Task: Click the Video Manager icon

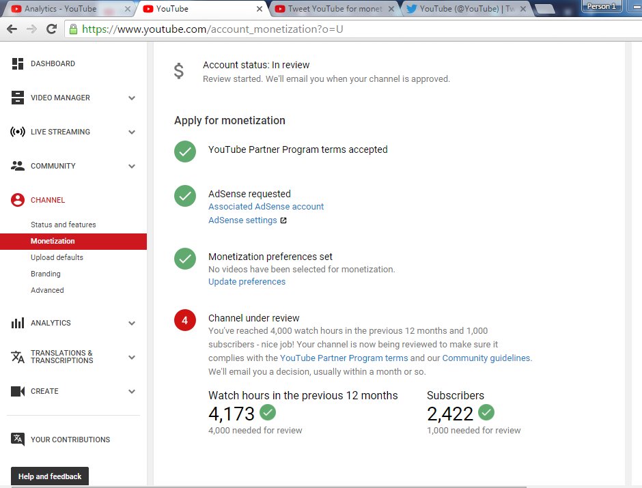Action: tap(18, 98)
